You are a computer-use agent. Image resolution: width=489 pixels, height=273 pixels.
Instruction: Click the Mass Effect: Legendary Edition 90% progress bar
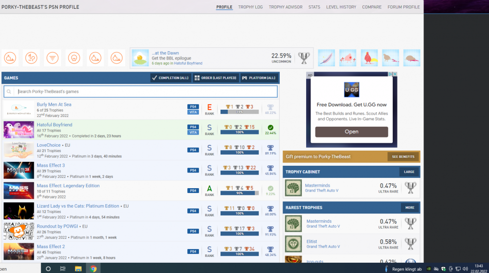pyautogui.click(x=239, y=194)
